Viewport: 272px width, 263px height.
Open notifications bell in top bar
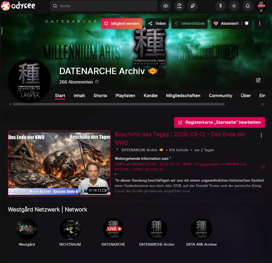point(247,6)
